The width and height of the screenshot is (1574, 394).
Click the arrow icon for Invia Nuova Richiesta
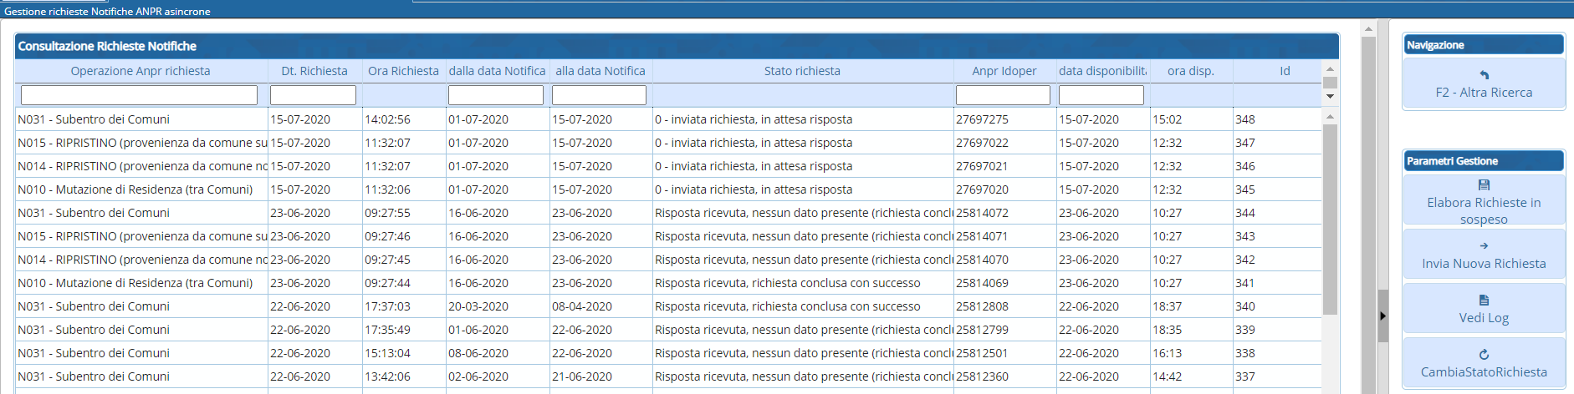(1484, 246)
